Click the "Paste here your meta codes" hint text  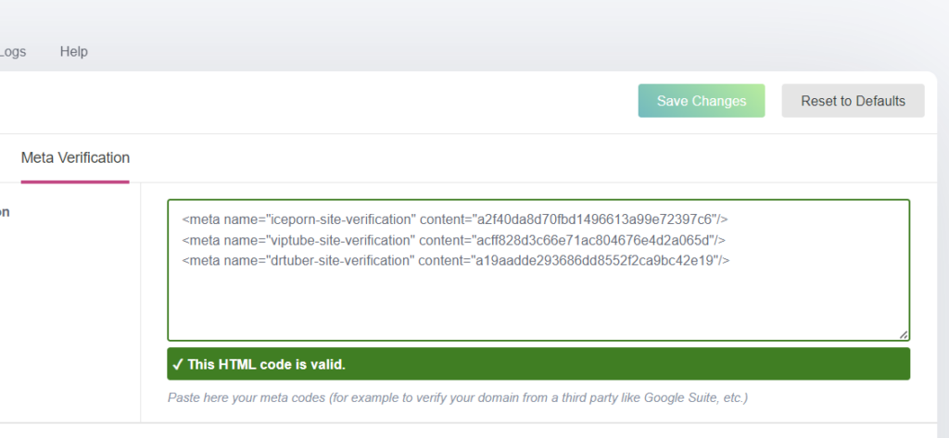pos(458,398)
